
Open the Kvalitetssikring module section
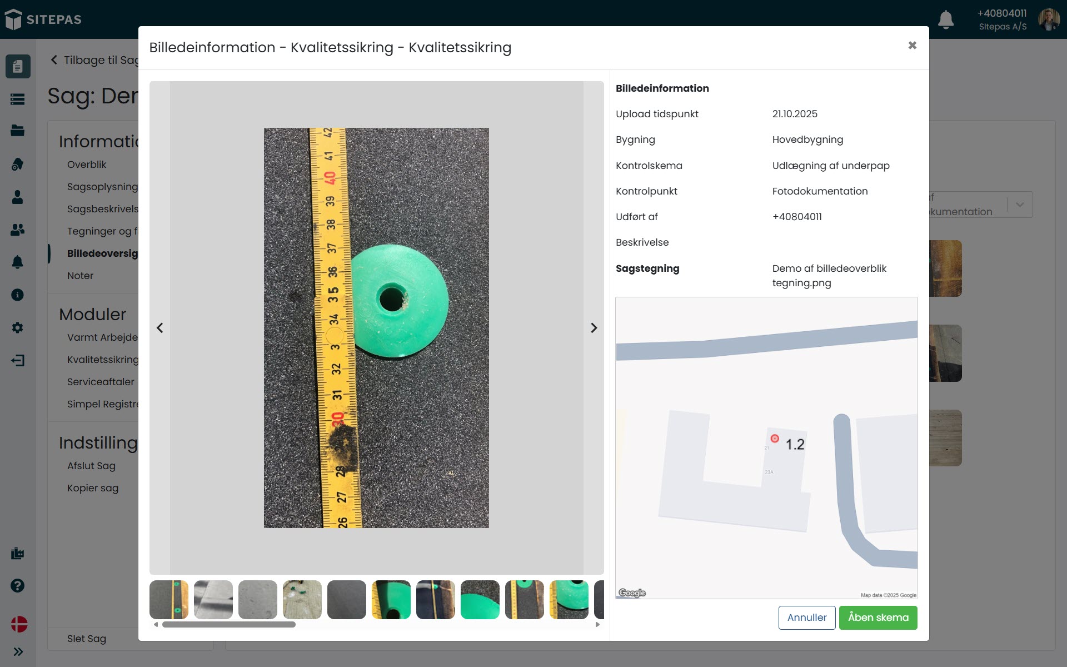[x=103, y=360]
